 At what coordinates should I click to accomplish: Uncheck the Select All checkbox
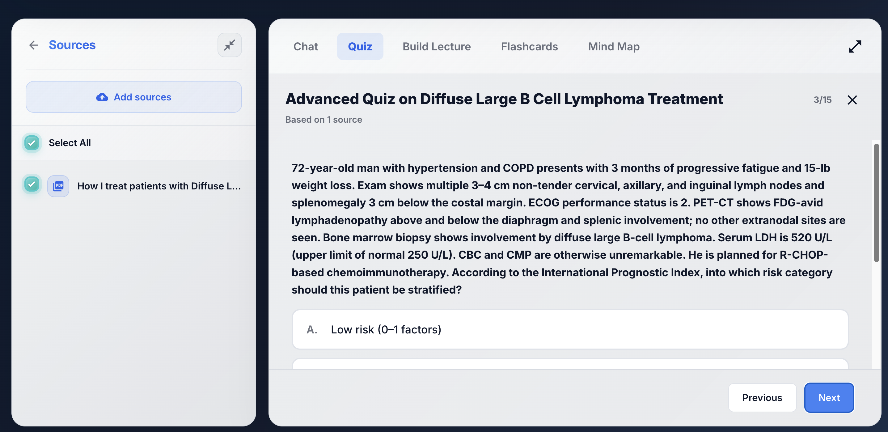pyautogui.click(x=32, y=142)
